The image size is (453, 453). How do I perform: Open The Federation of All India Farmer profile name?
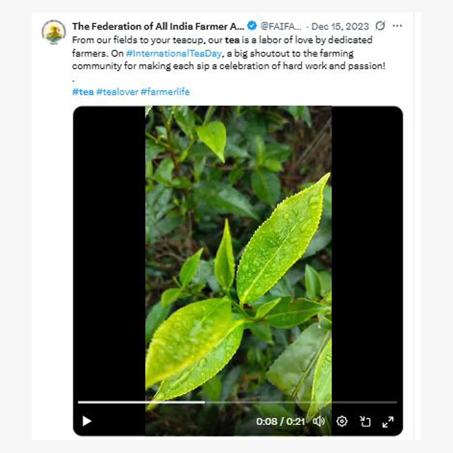(158, 26)
